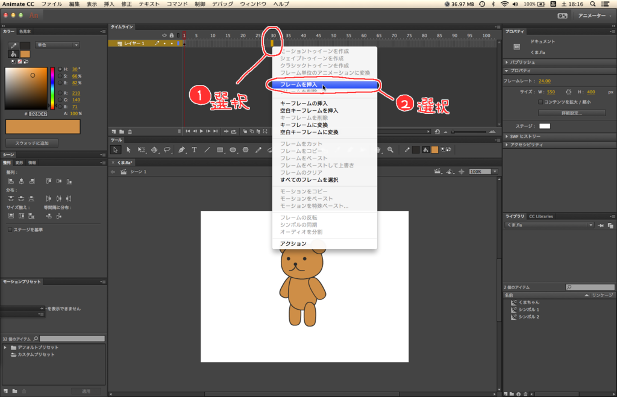Select the Line tool
Image resolution: width=617 pixels, height=397 pixels.
click(x=207, y=150)
